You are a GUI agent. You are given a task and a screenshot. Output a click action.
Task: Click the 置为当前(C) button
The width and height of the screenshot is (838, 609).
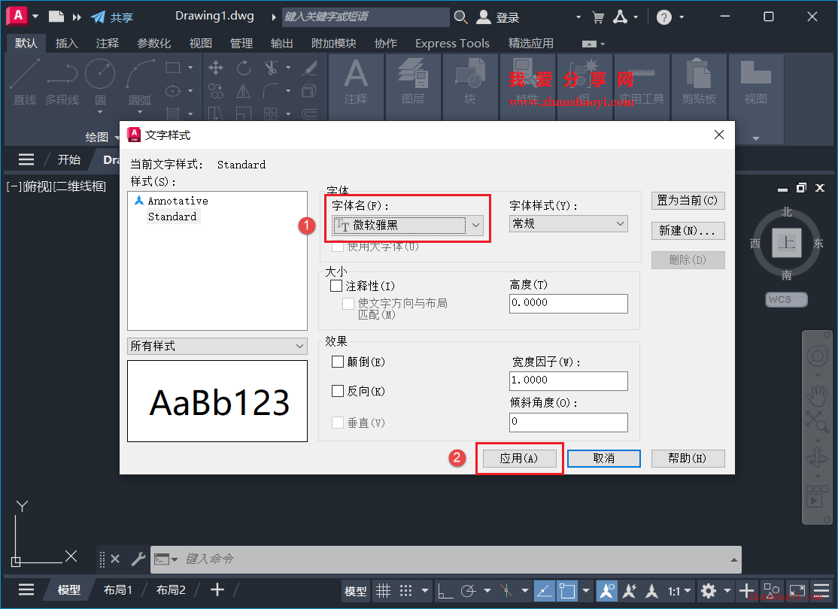click(688, 200)
